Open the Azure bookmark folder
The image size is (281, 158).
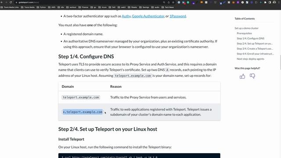[x=102, y=7]
